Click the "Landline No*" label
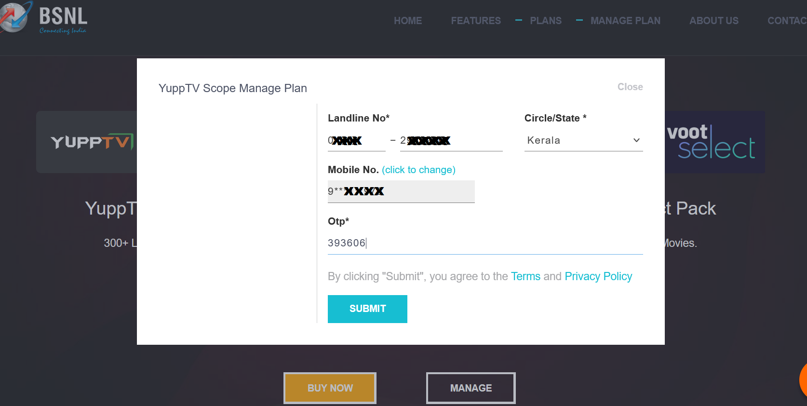The image size is (807, 406). point(359,118)
